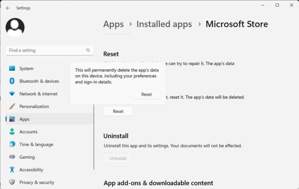This screenshot has width=299, height=189.
Task: Click the Uninstall button
Action: 118,158
